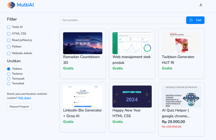This screenshot has width=216, height=140.
Task: Open Happy New Year 2024 thumbnail
Action: 132,97
